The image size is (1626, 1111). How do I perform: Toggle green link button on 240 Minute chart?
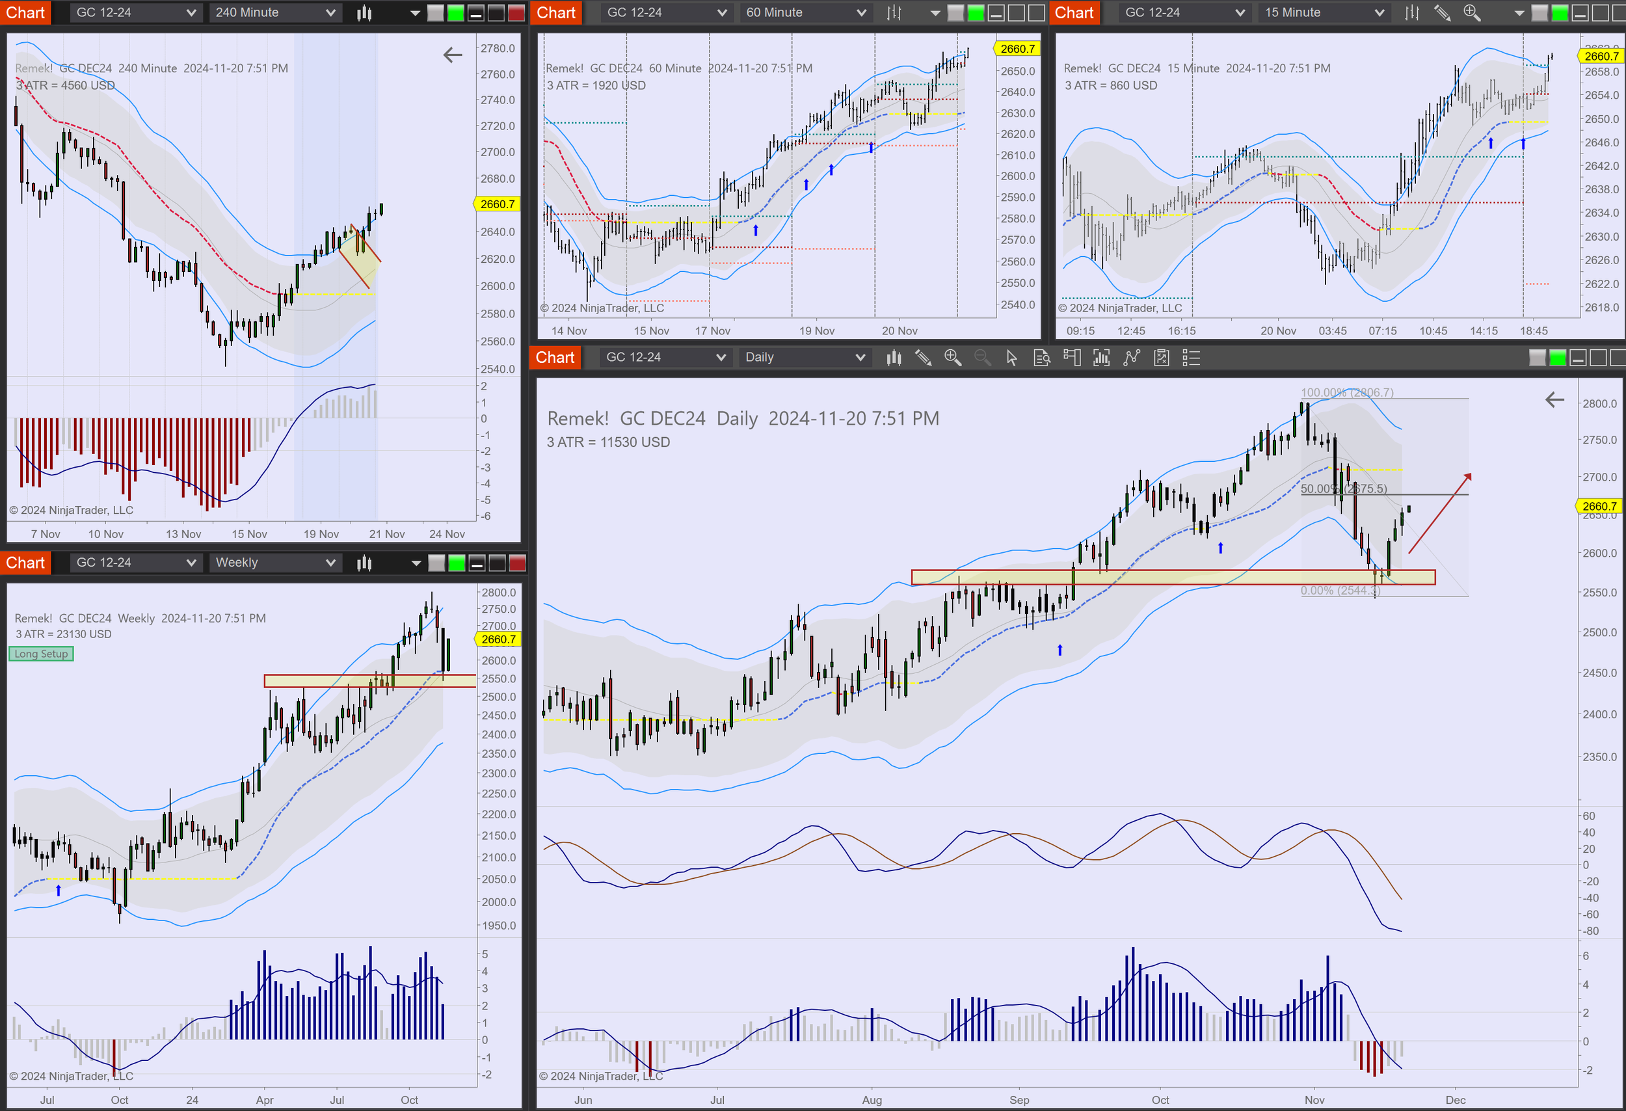455,12
